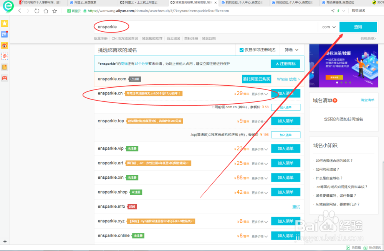Open the 域名回购 menu link

point(209,39)
